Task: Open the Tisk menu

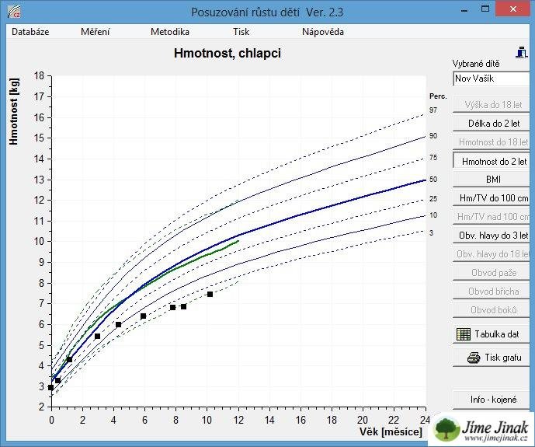Action: click(x=241, y=32)
